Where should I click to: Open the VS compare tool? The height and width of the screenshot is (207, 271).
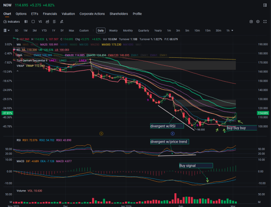[x=40, y=22]
